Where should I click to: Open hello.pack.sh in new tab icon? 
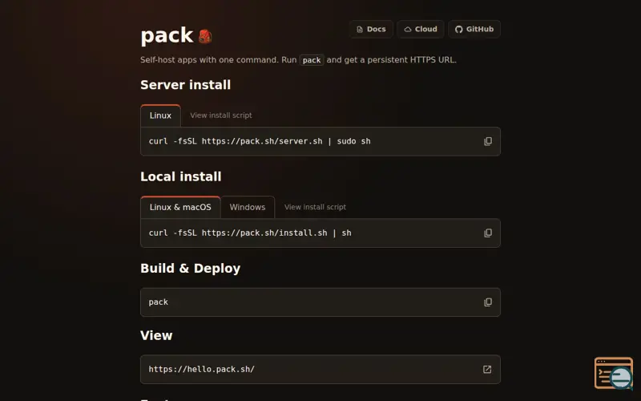click(x=487, y=369)
